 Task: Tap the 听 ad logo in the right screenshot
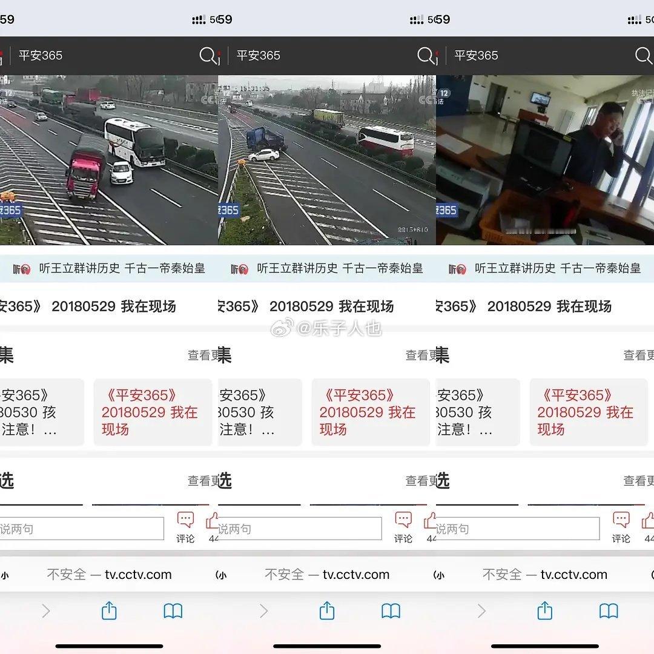[x=457, y=269]
